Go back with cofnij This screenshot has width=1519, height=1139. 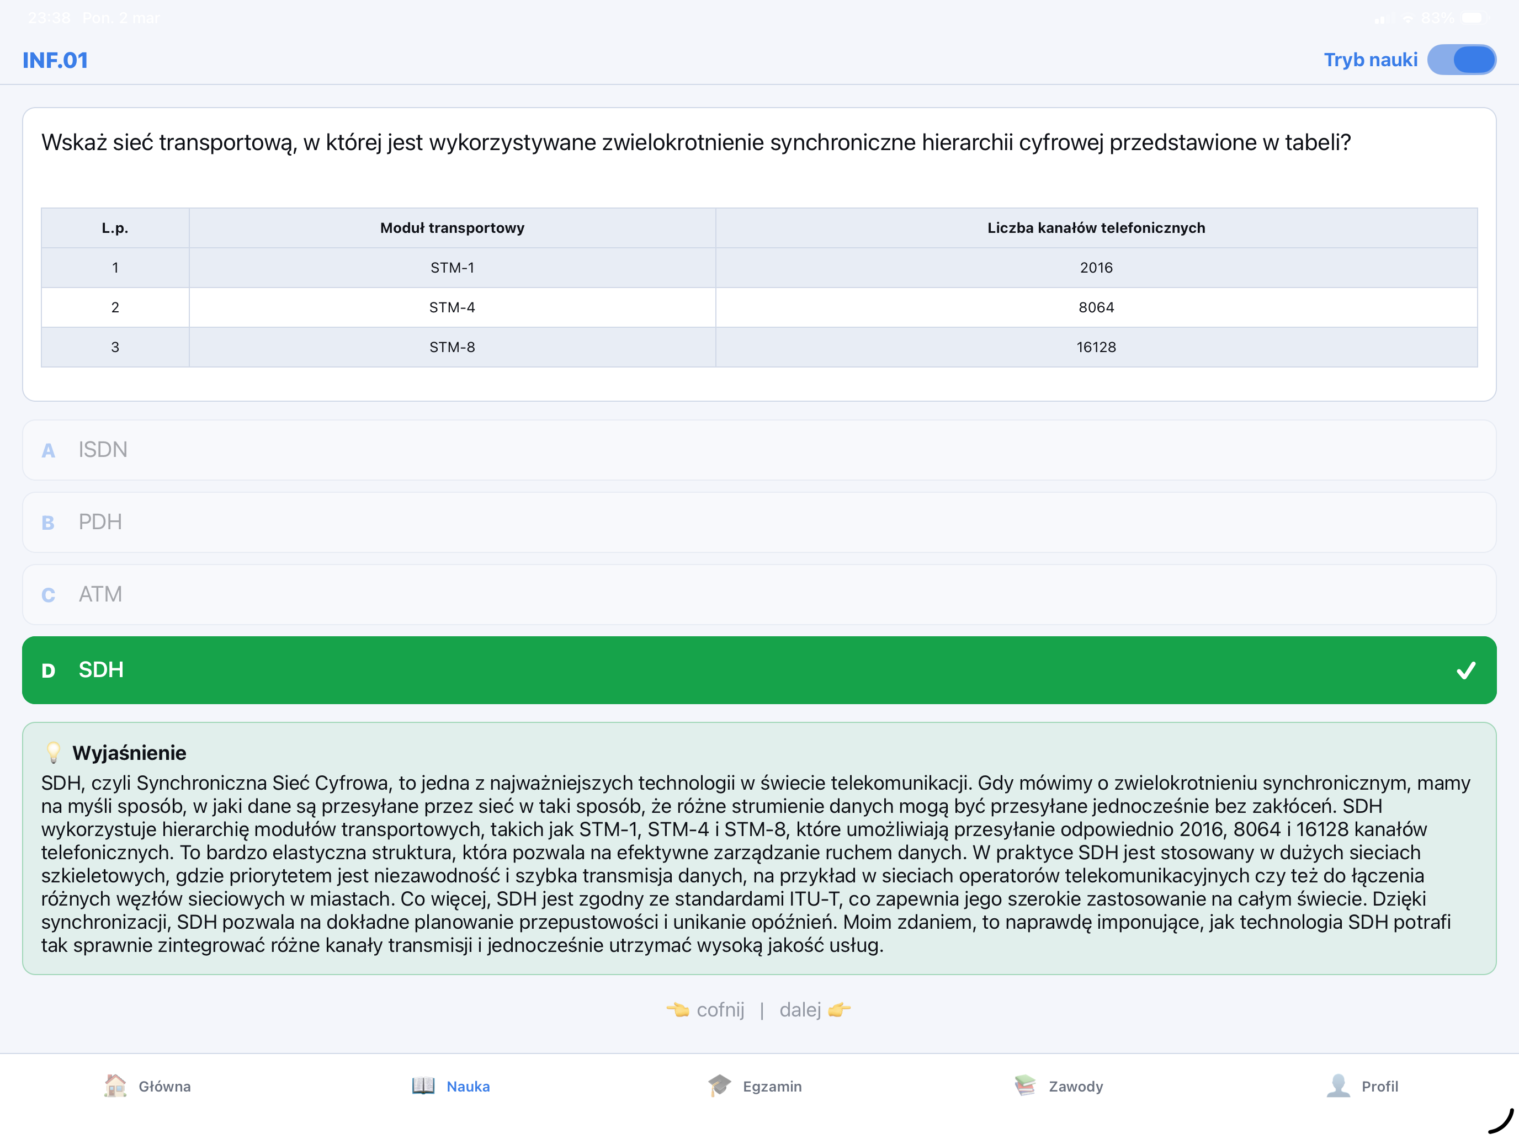coord(720,1009)
